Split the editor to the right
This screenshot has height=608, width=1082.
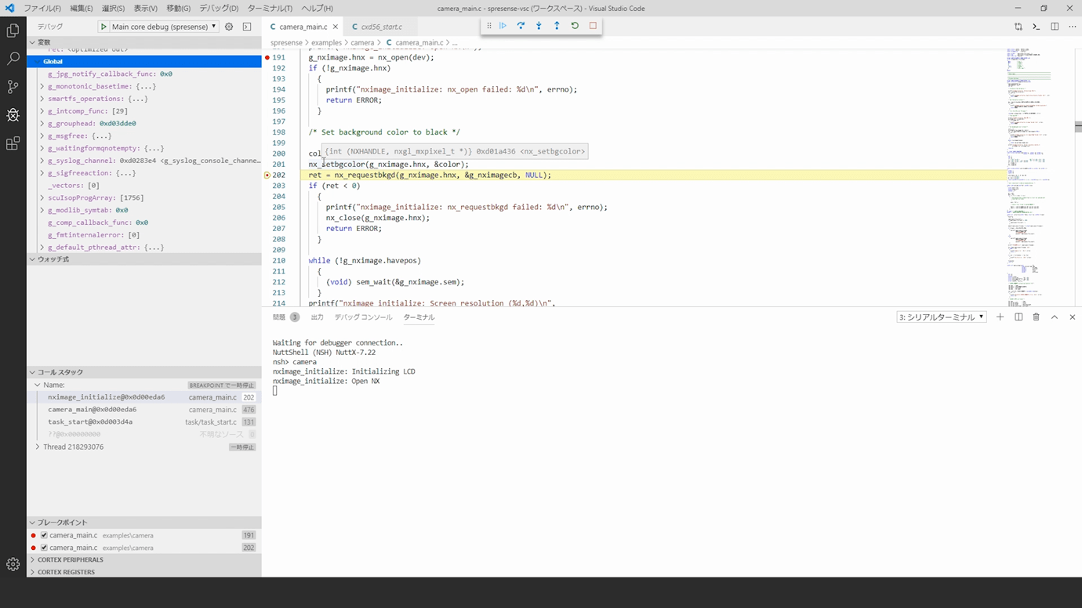pos(1055,27)
